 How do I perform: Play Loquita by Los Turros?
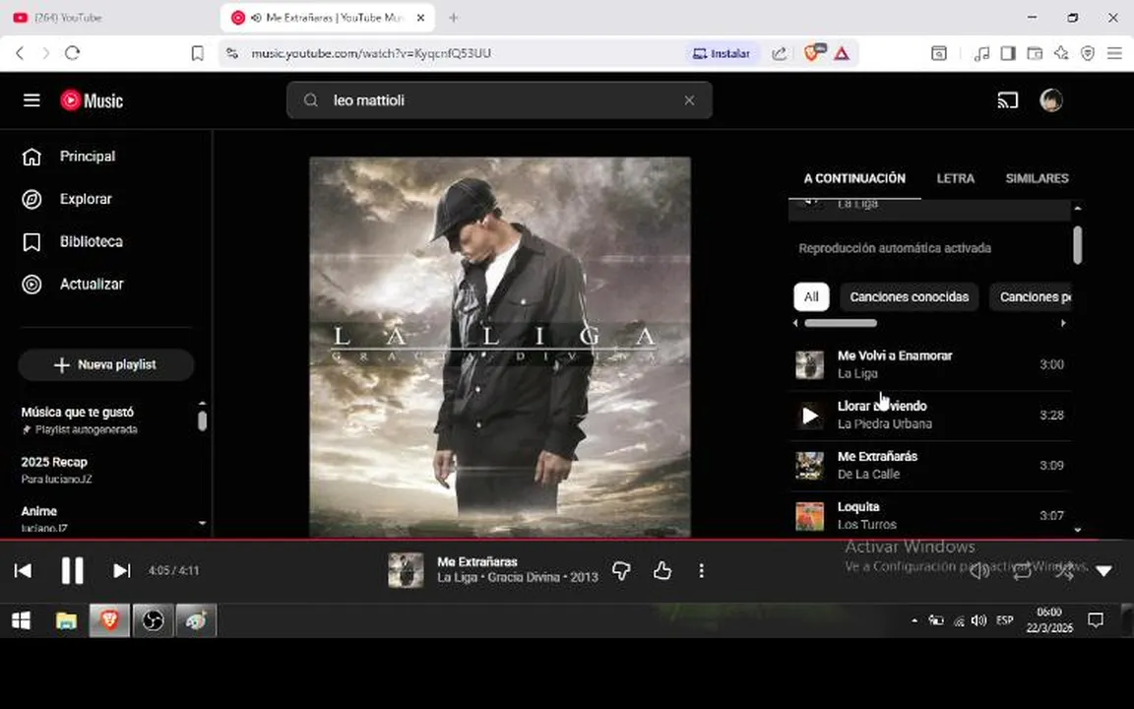pos(930,515)
